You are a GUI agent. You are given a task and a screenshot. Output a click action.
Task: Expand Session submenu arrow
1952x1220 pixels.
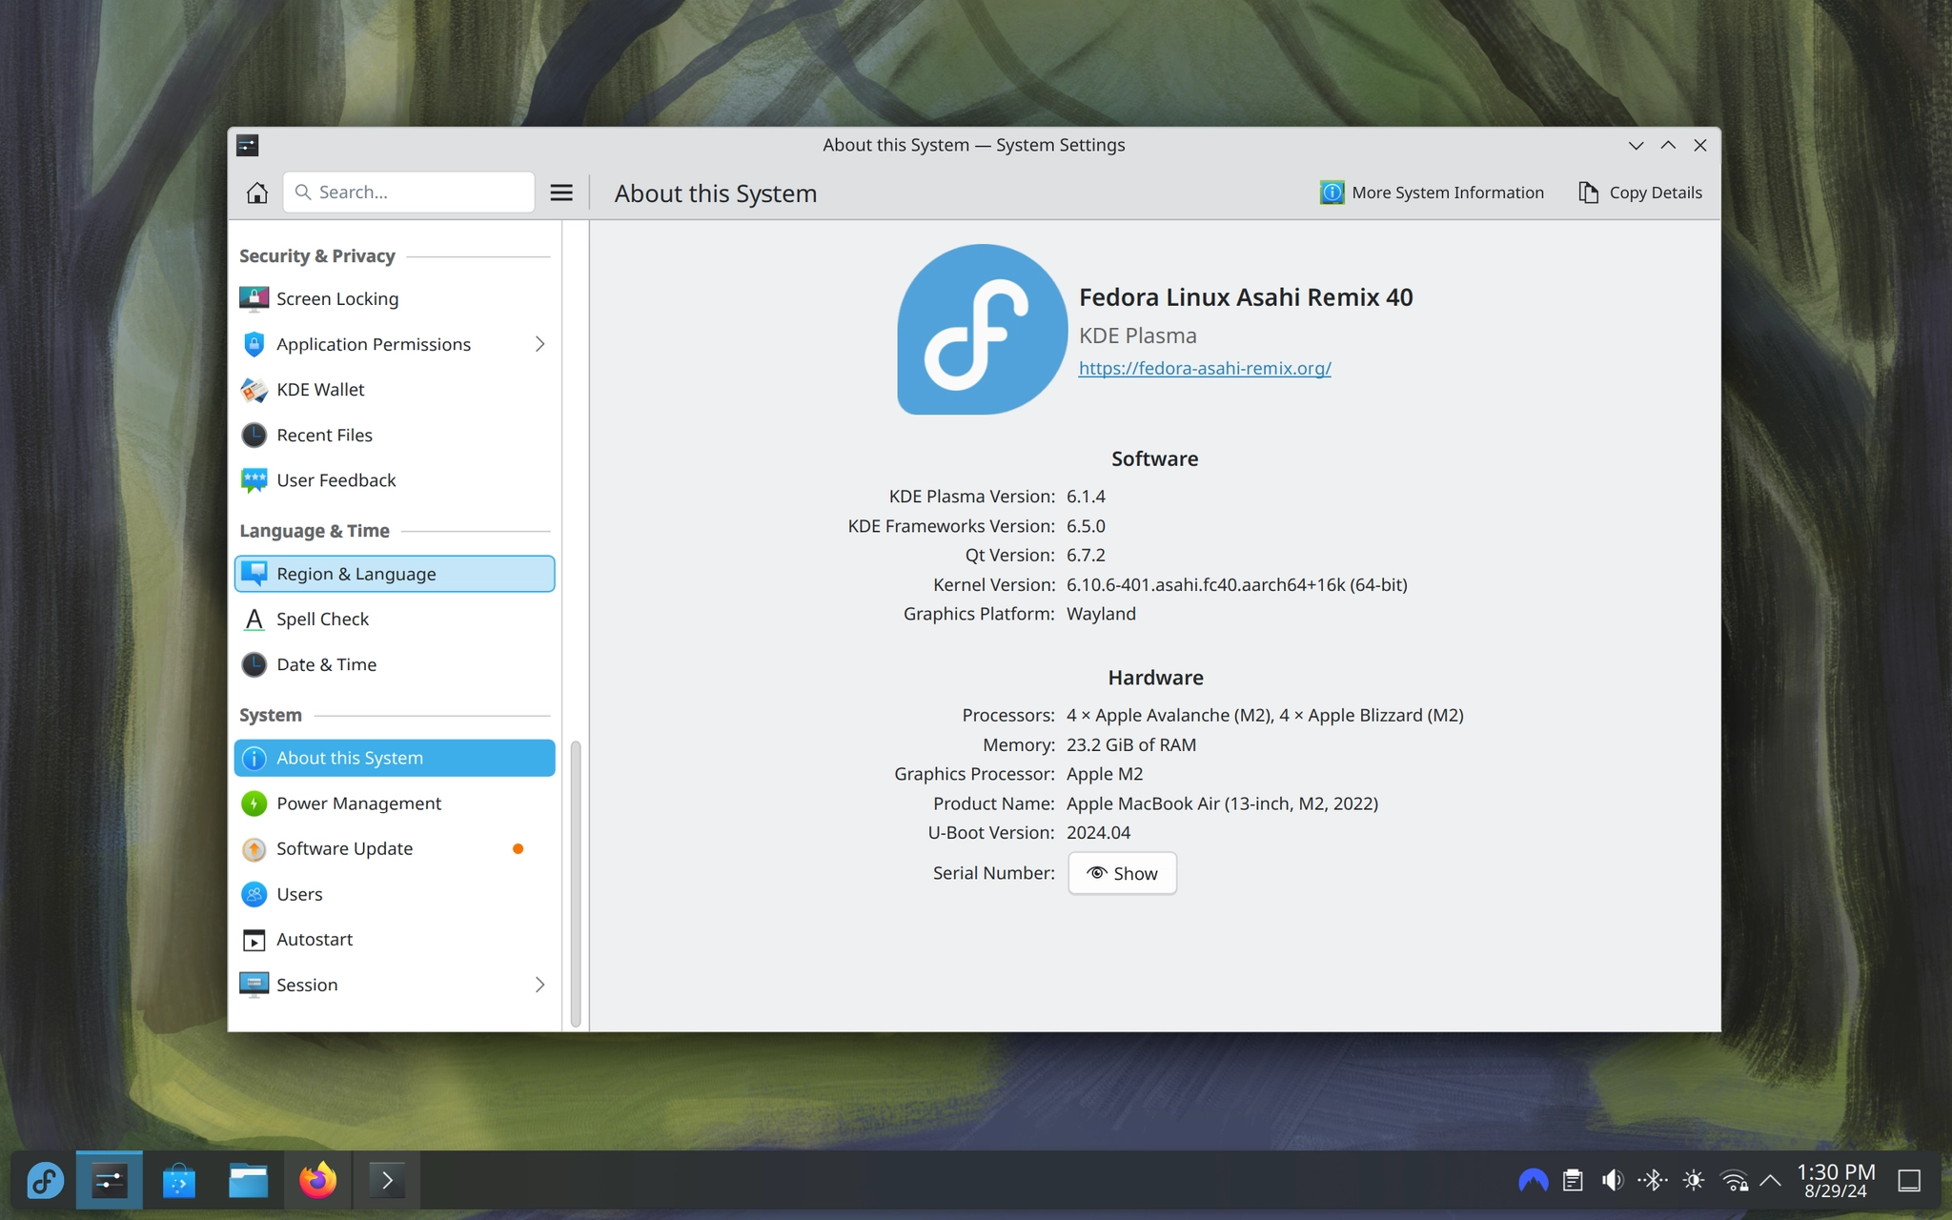(x=539, y=985)
